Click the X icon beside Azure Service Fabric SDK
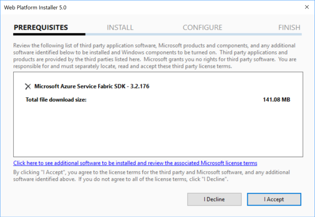Image resolution: width=315 pixels, height=217 pixels. point(28,86)
